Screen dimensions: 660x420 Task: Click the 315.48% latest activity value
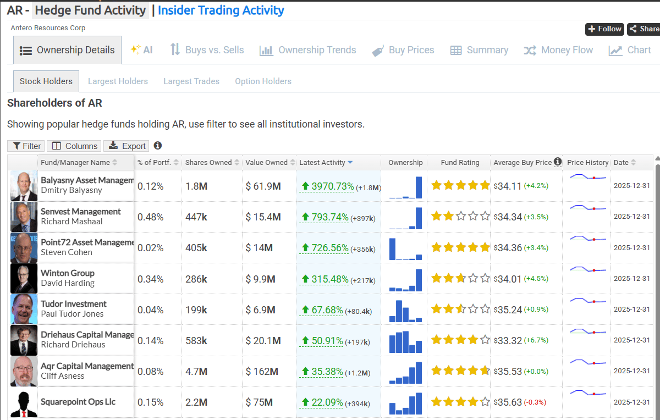tap(324, 279)
